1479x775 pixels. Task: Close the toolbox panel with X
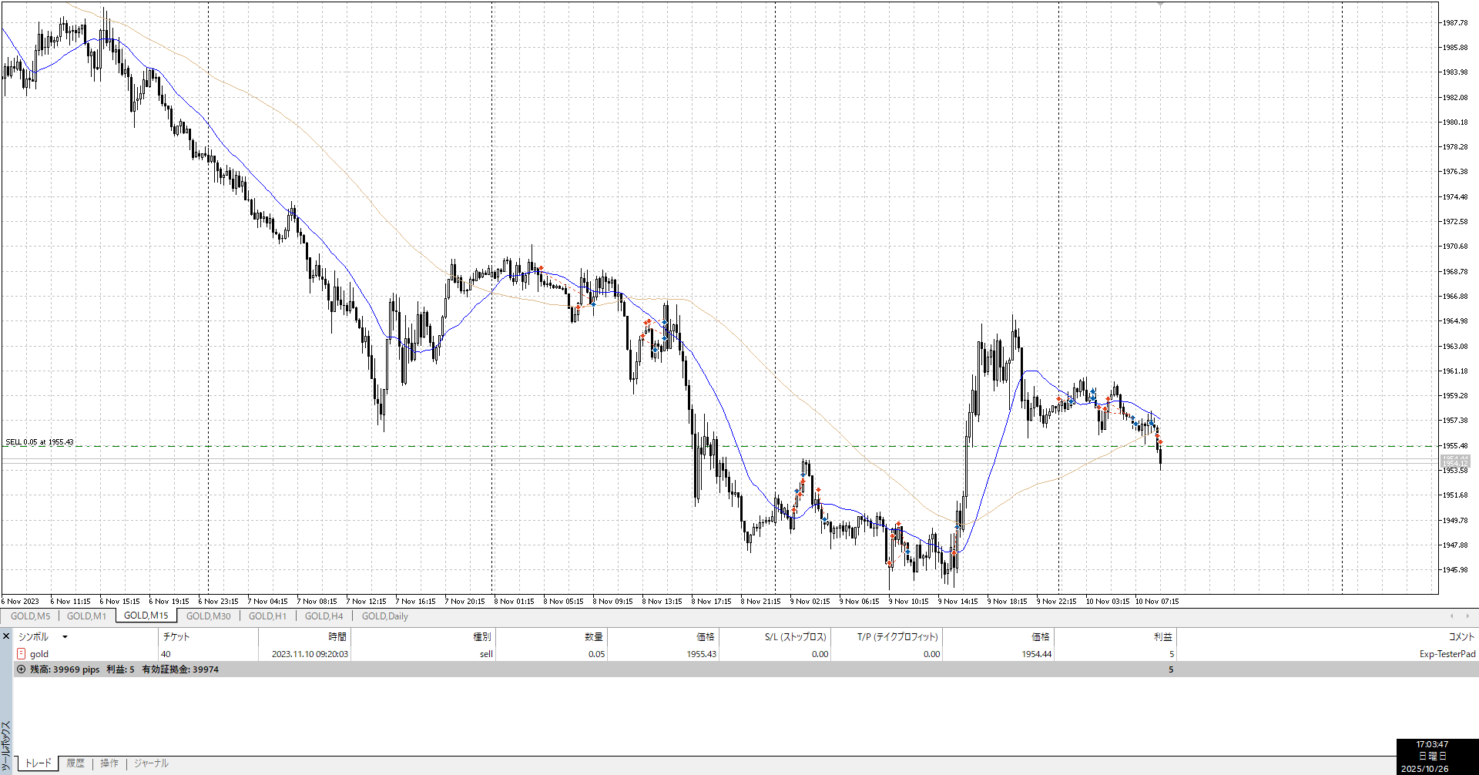pos(6,636)
